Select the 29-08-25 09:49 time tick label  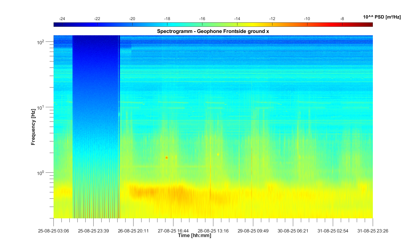253,231
